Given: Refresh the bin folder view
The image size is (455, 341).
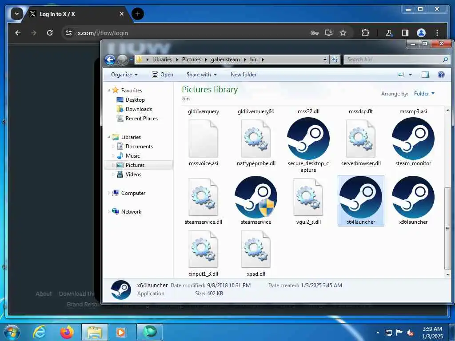Looking at the screenshot, I should point(335,59).
